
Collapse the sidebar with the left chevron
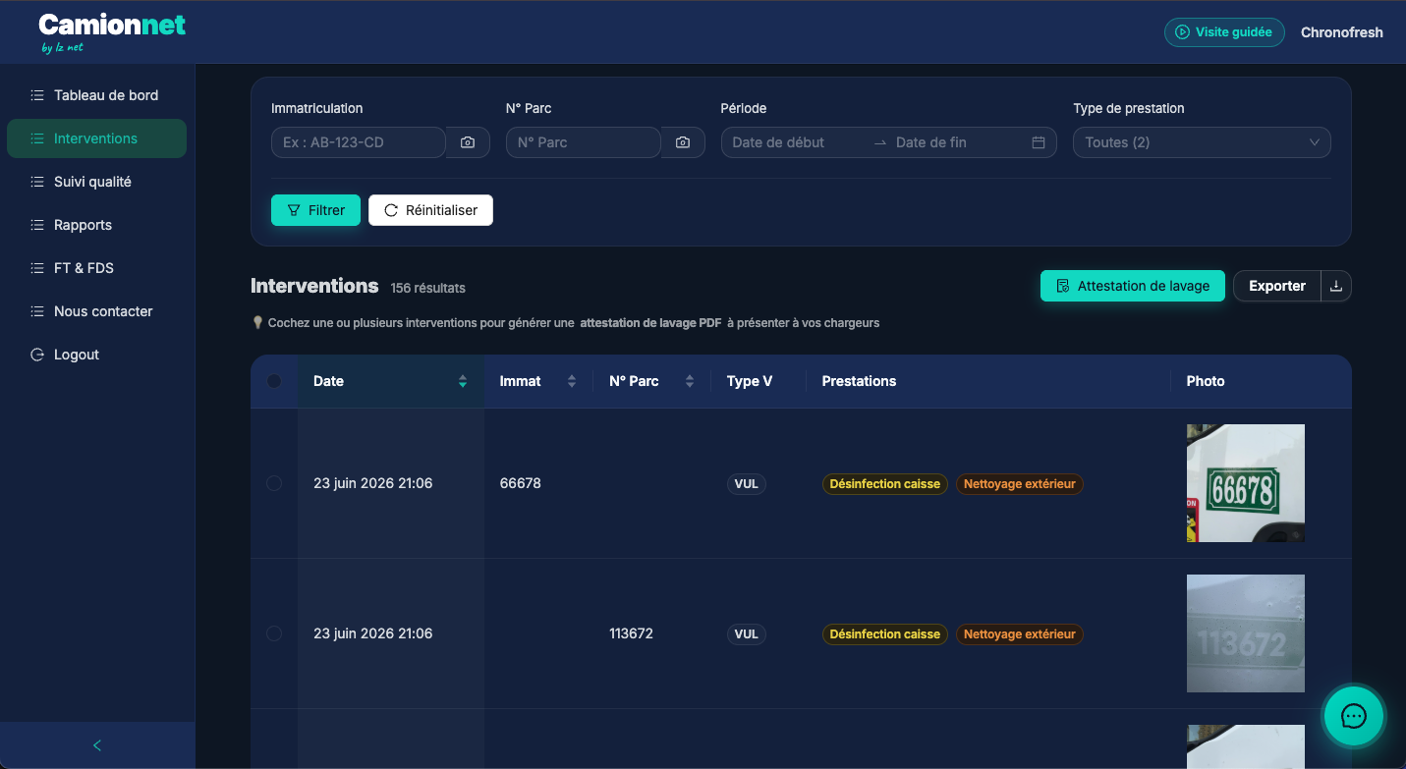tap(97, 745)
